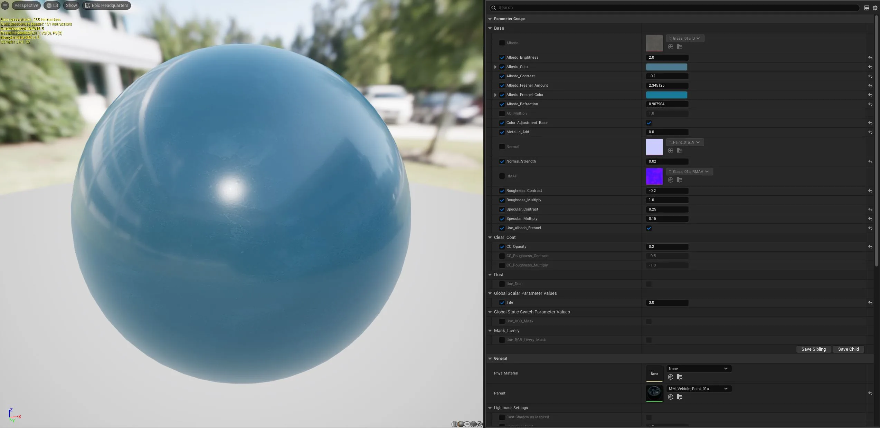The image size is (880, 428).
Task: Enable the Use_RGB_Mask override checkbox
Action: coord(502,321)
